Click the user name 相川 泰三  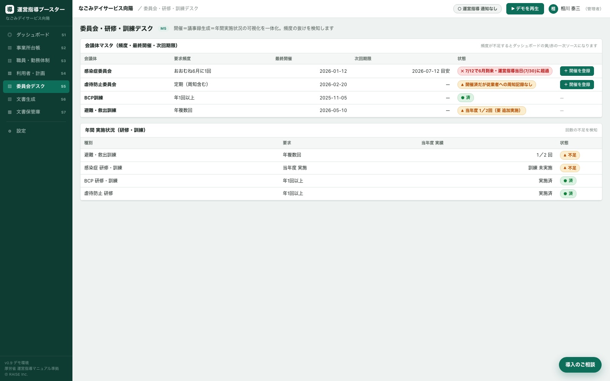coord(570,9)
